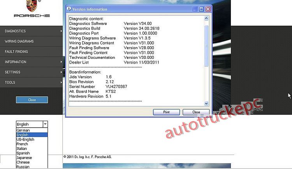
Task: Select US-English language option
Action: point(32,139)
